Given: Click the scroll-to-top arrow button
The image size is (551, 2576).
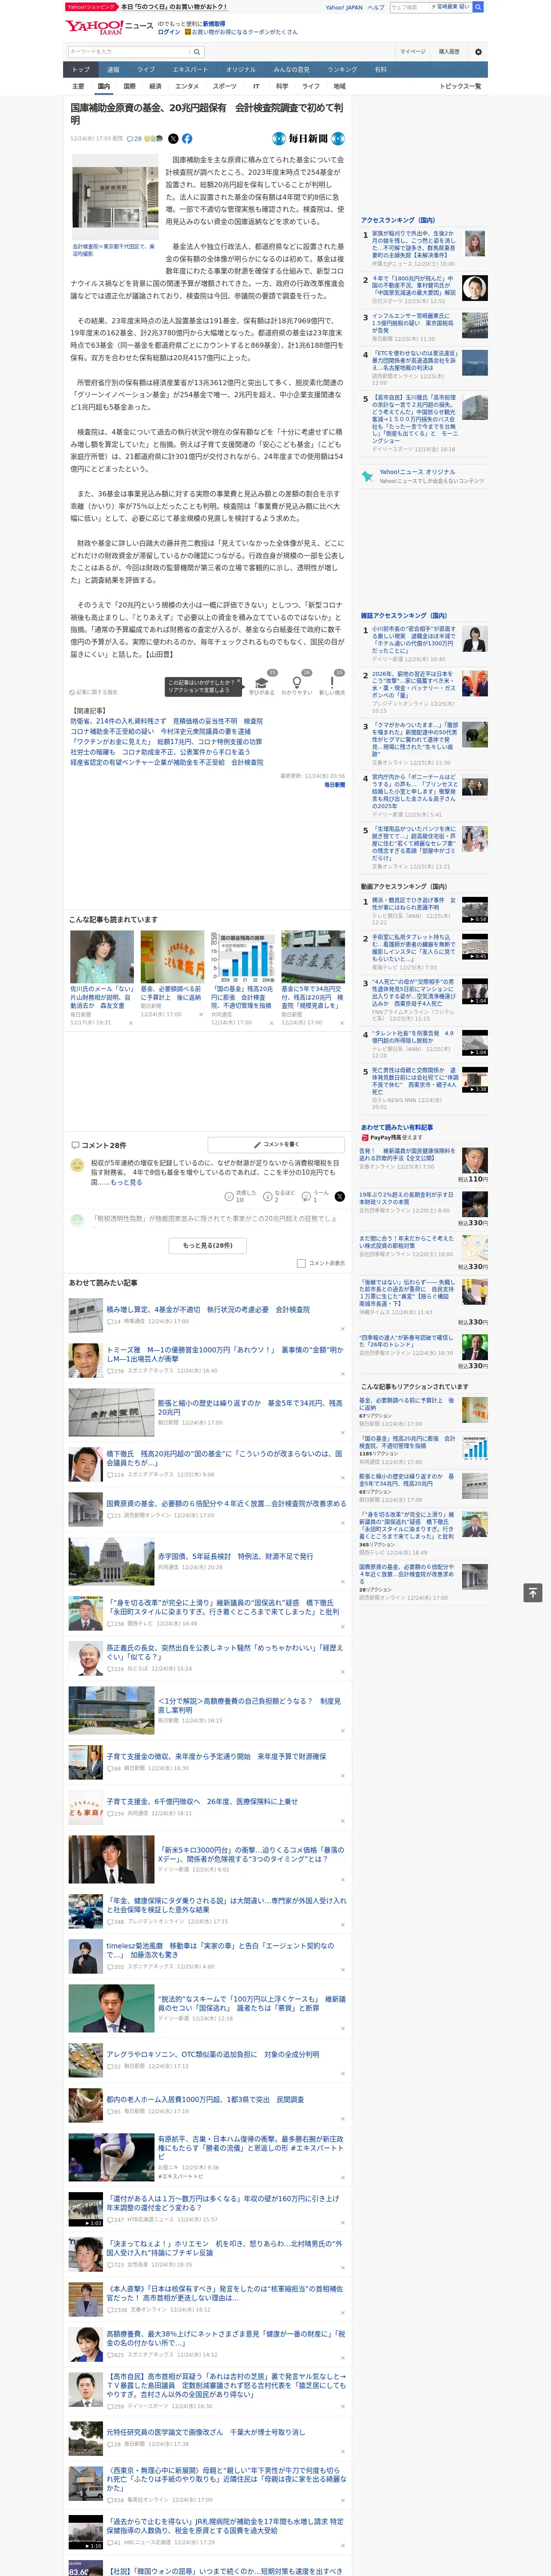Looking at the screenshot, I should pyautogui.click(x=533, y=1593).
